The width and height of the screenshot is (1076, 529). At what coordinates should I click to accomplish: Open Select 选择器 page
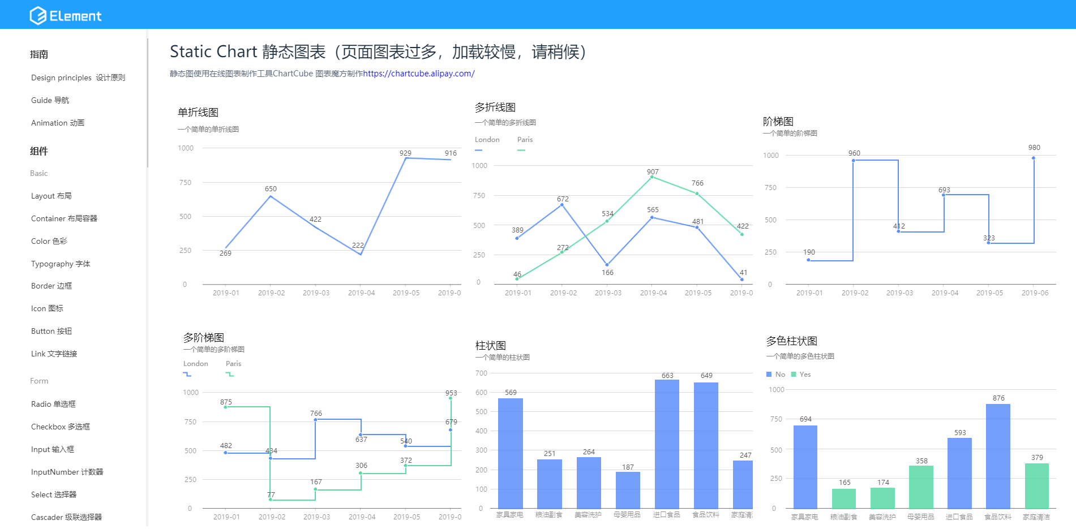tap(54, 494)
